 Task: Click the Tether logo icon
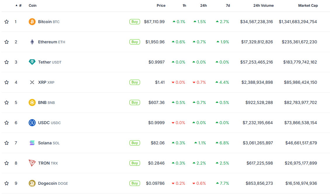(x=32, y=62)
